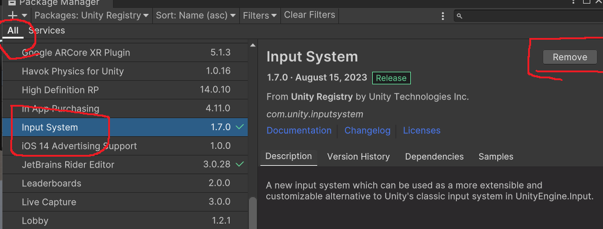
Task: Click the Package Manager window icon
Action: point(11,2)
